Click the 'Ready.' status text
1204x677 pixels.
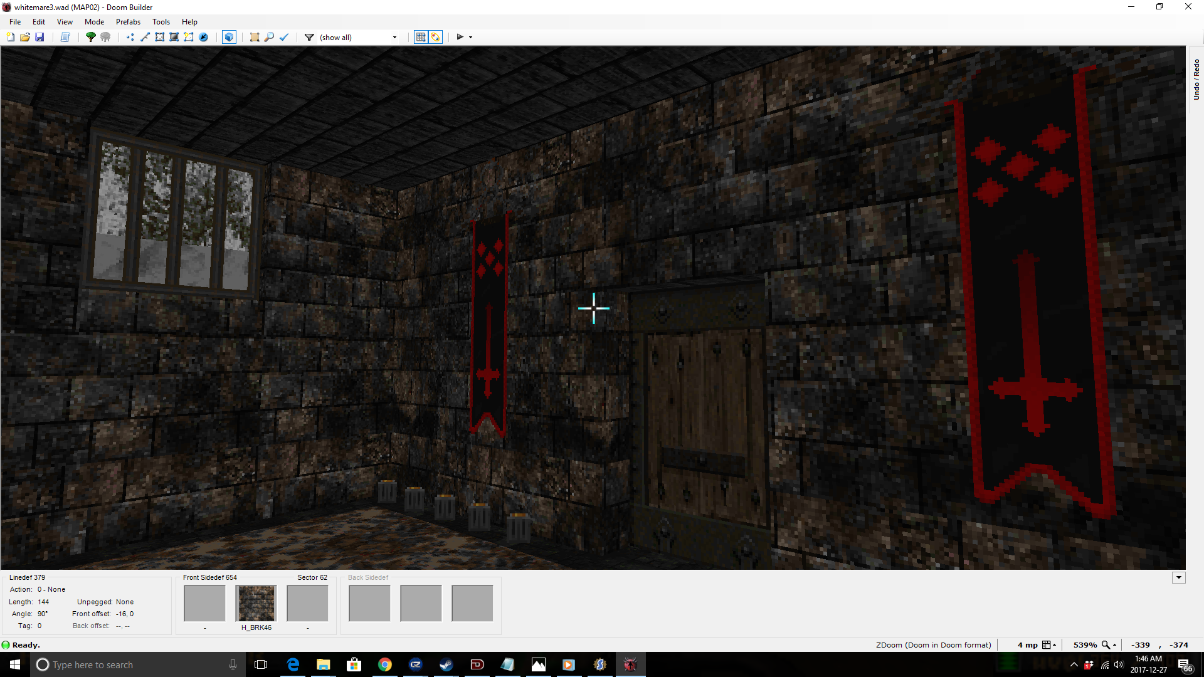tap(26, 645)
